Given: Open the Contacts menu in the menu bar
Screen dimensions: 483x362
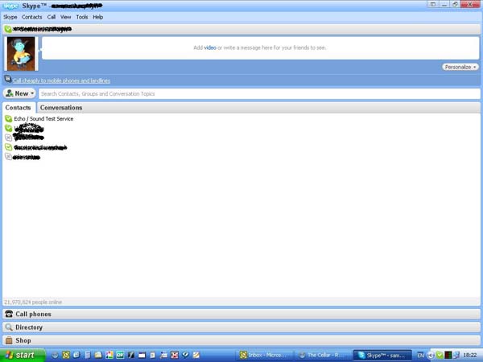Looking at the screenshot, I should pyautogui.click(x=31, y=17).
